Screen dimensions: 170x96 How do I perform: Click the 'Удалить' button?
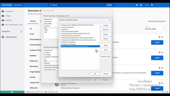[106, 39]
